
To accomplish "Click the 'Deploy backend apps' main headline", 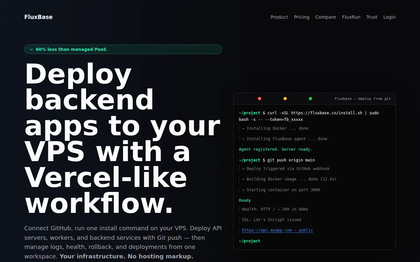I will coord(123,139).
